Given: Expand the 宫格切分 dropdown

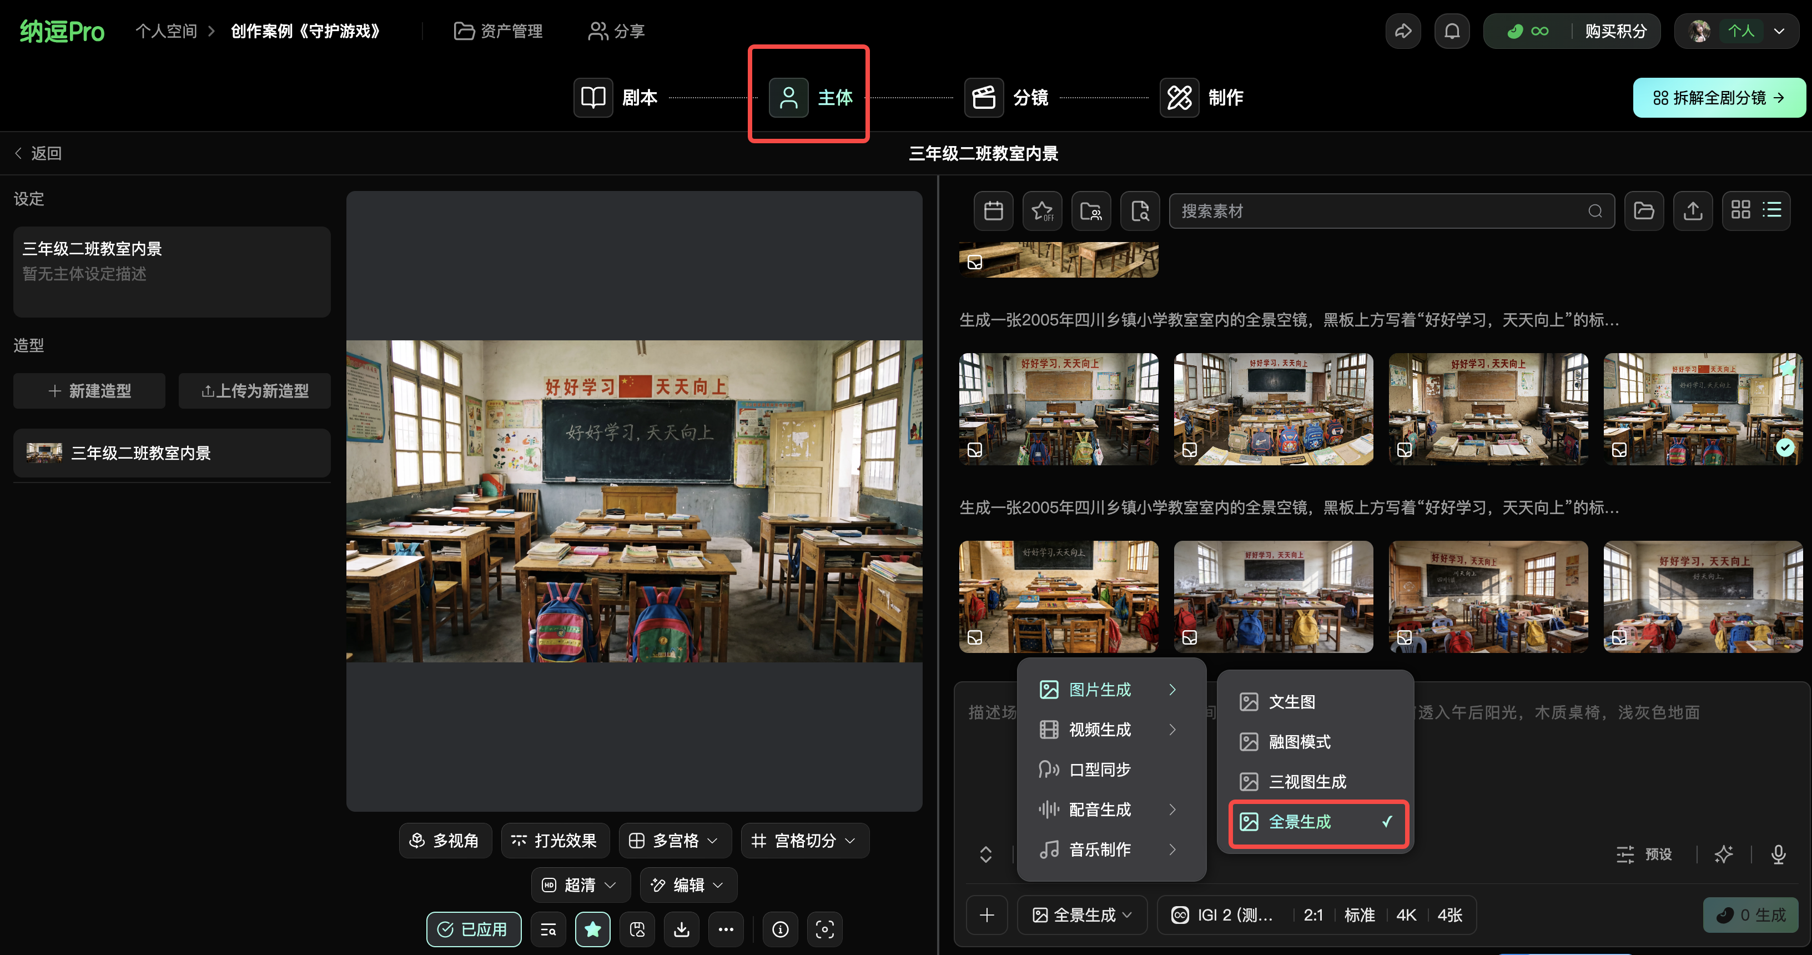Looking at the screenshot, I should (x=805, y=840).
